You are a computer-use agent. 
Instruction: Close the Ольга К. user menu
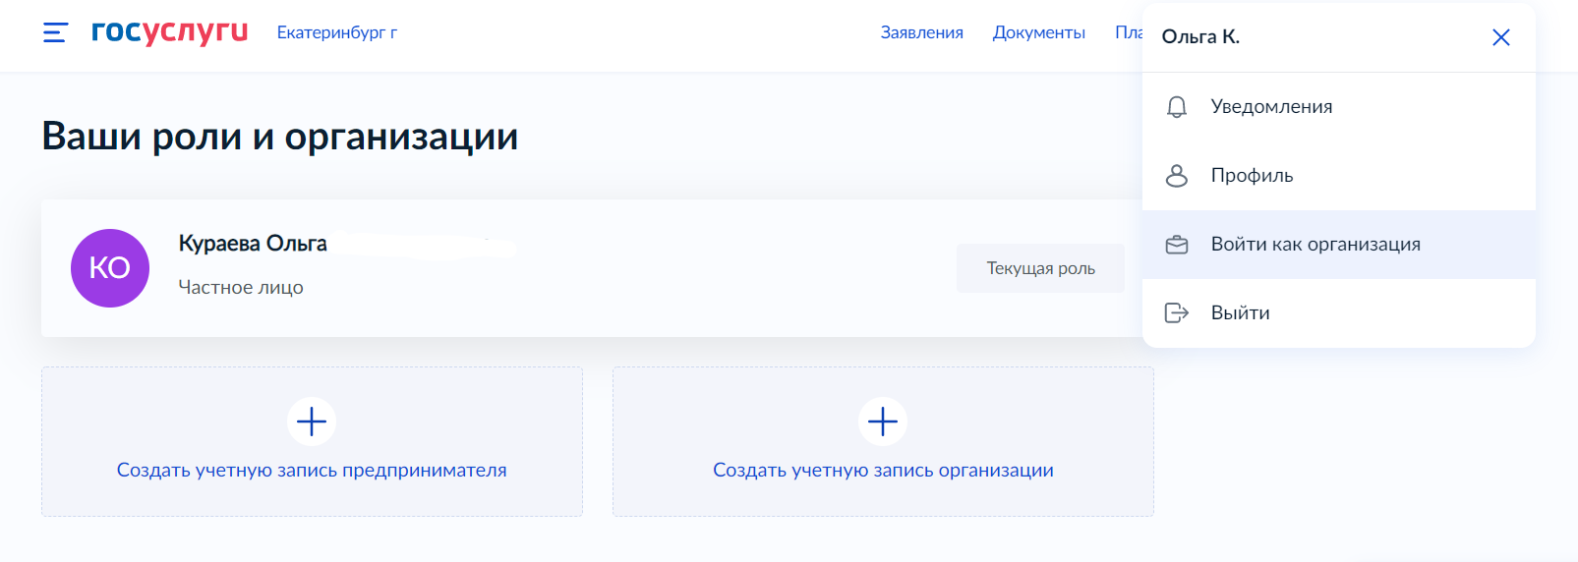(x=1500, y=37)
